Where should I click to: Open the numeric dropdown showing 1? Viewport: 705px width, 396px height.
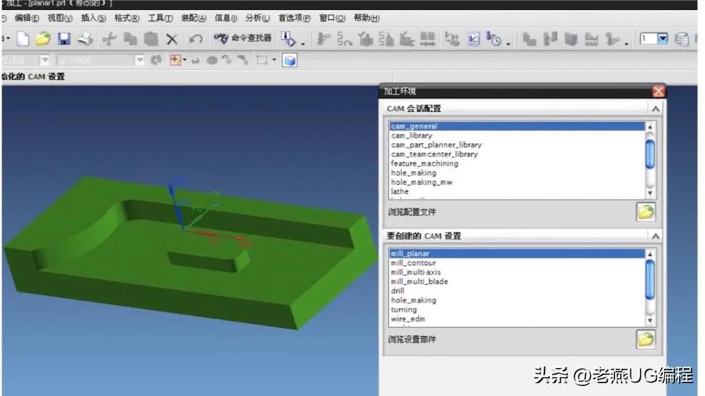tap(662, 39)
